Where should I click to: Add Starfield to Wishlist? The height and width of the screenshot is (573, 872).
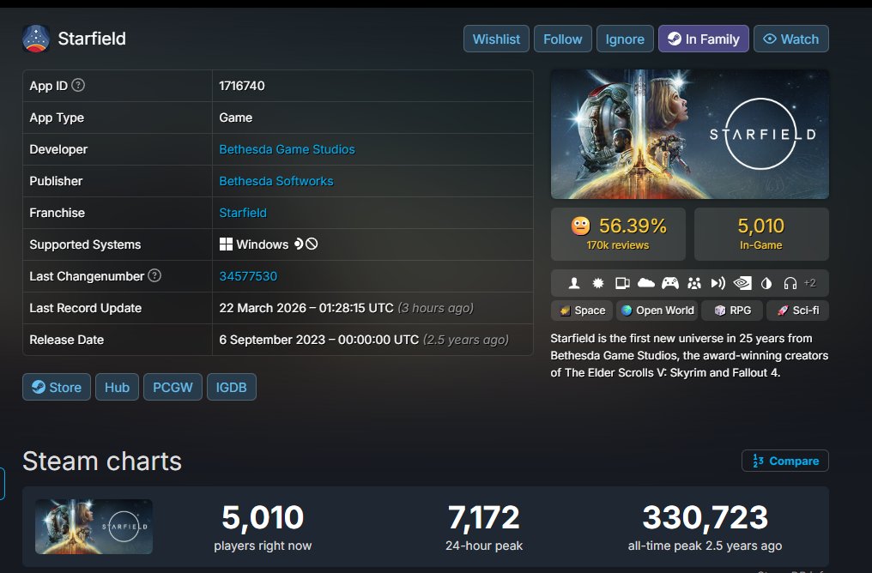coord(496,39)
